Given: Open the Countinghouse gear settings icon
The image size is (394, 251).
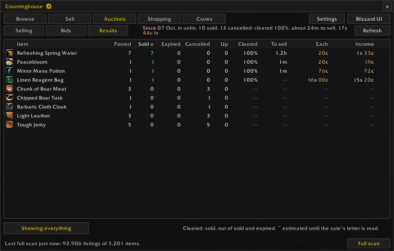Looking at the screenshot, I should 49,6.
